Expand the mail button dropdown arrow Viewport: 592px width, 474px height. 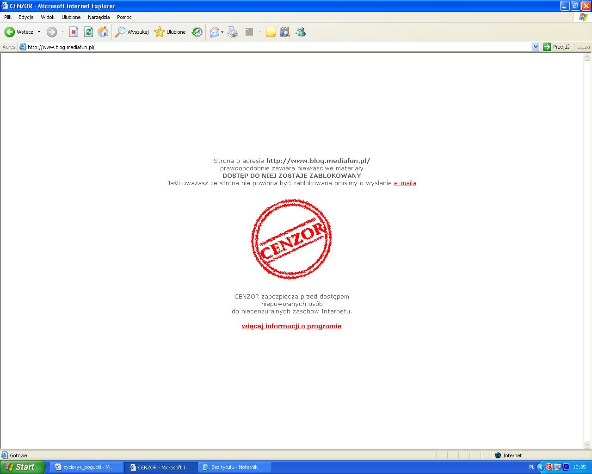[222, 32]
